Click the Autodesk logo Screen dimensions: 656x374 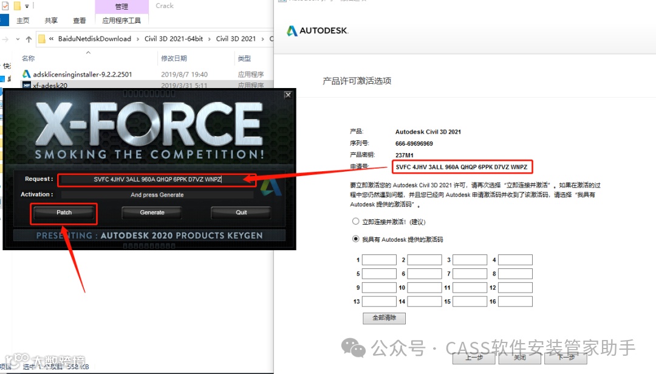point(317,30)
